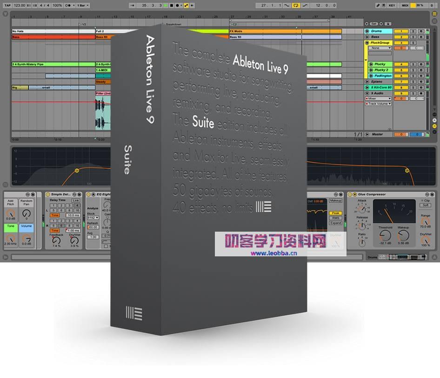The image size is (440, 378).
Task: Unfold the Epiano track
Action: [367, 82]
